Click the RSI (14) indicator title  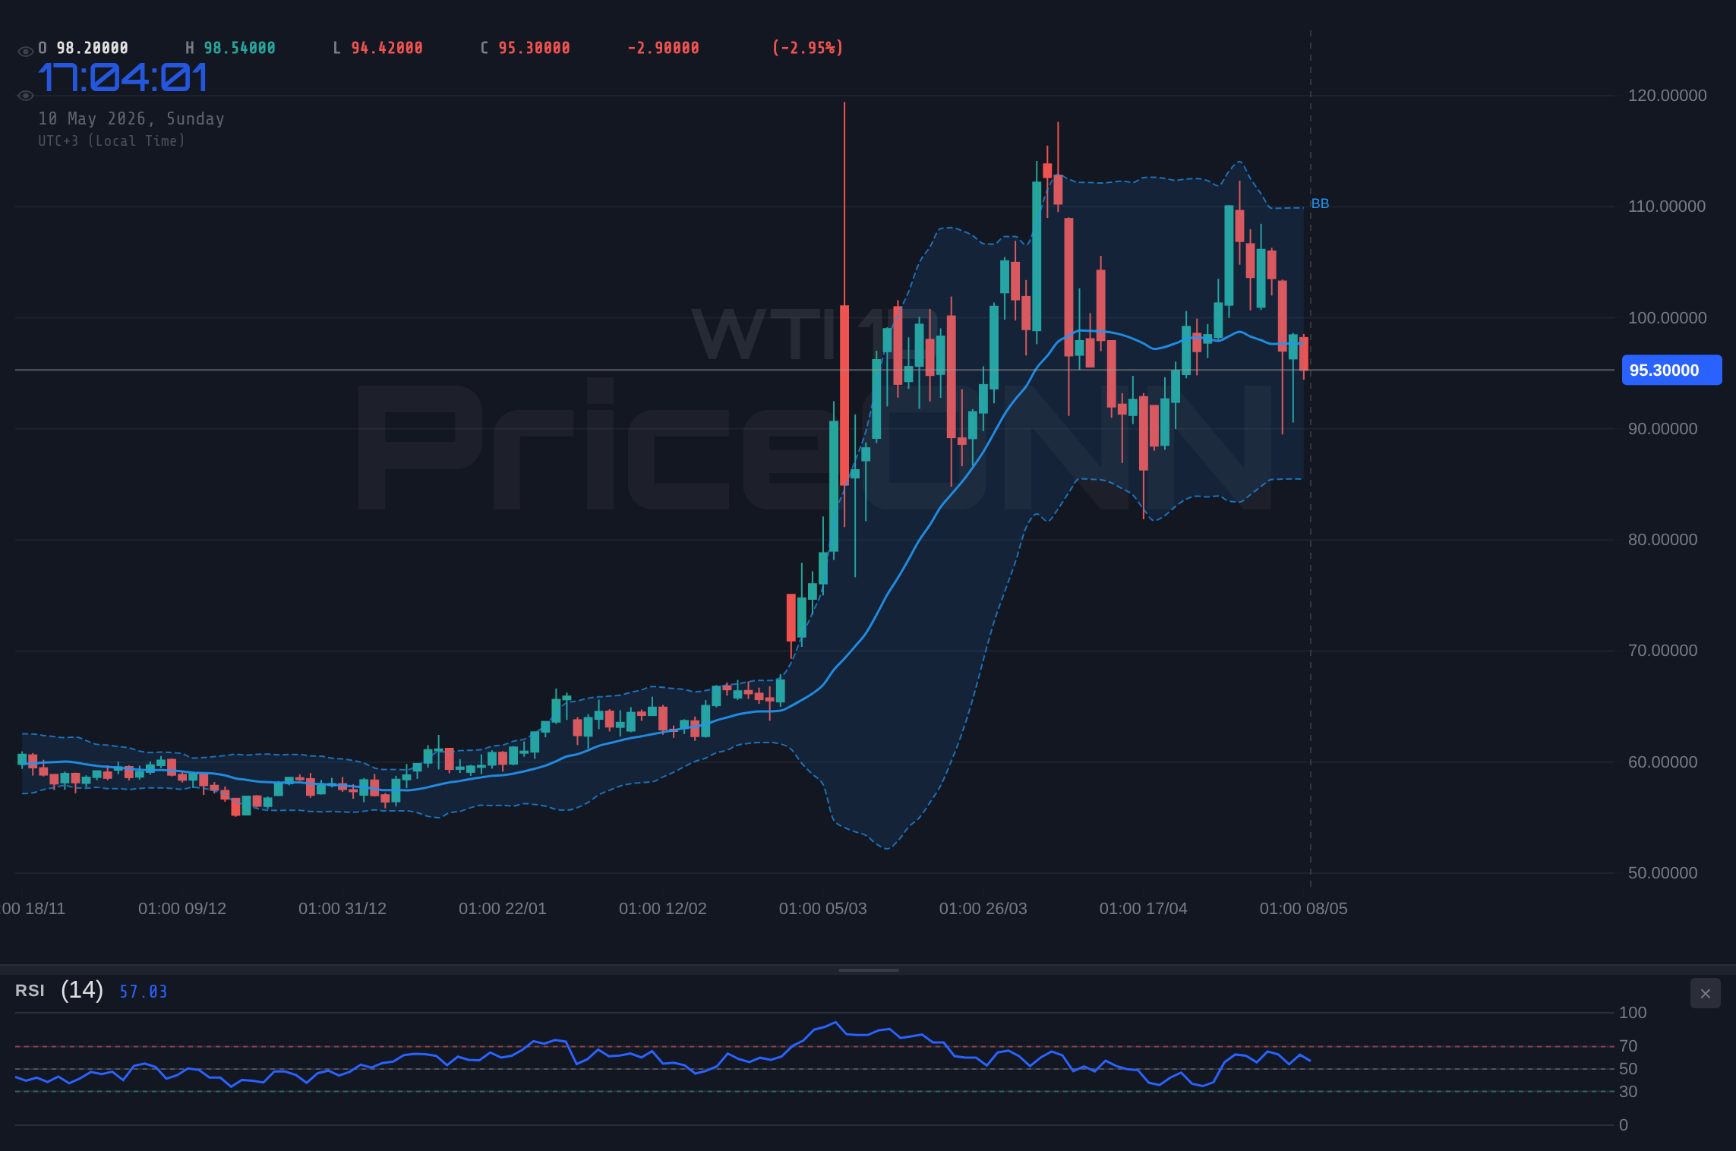(x=59, y=990)
